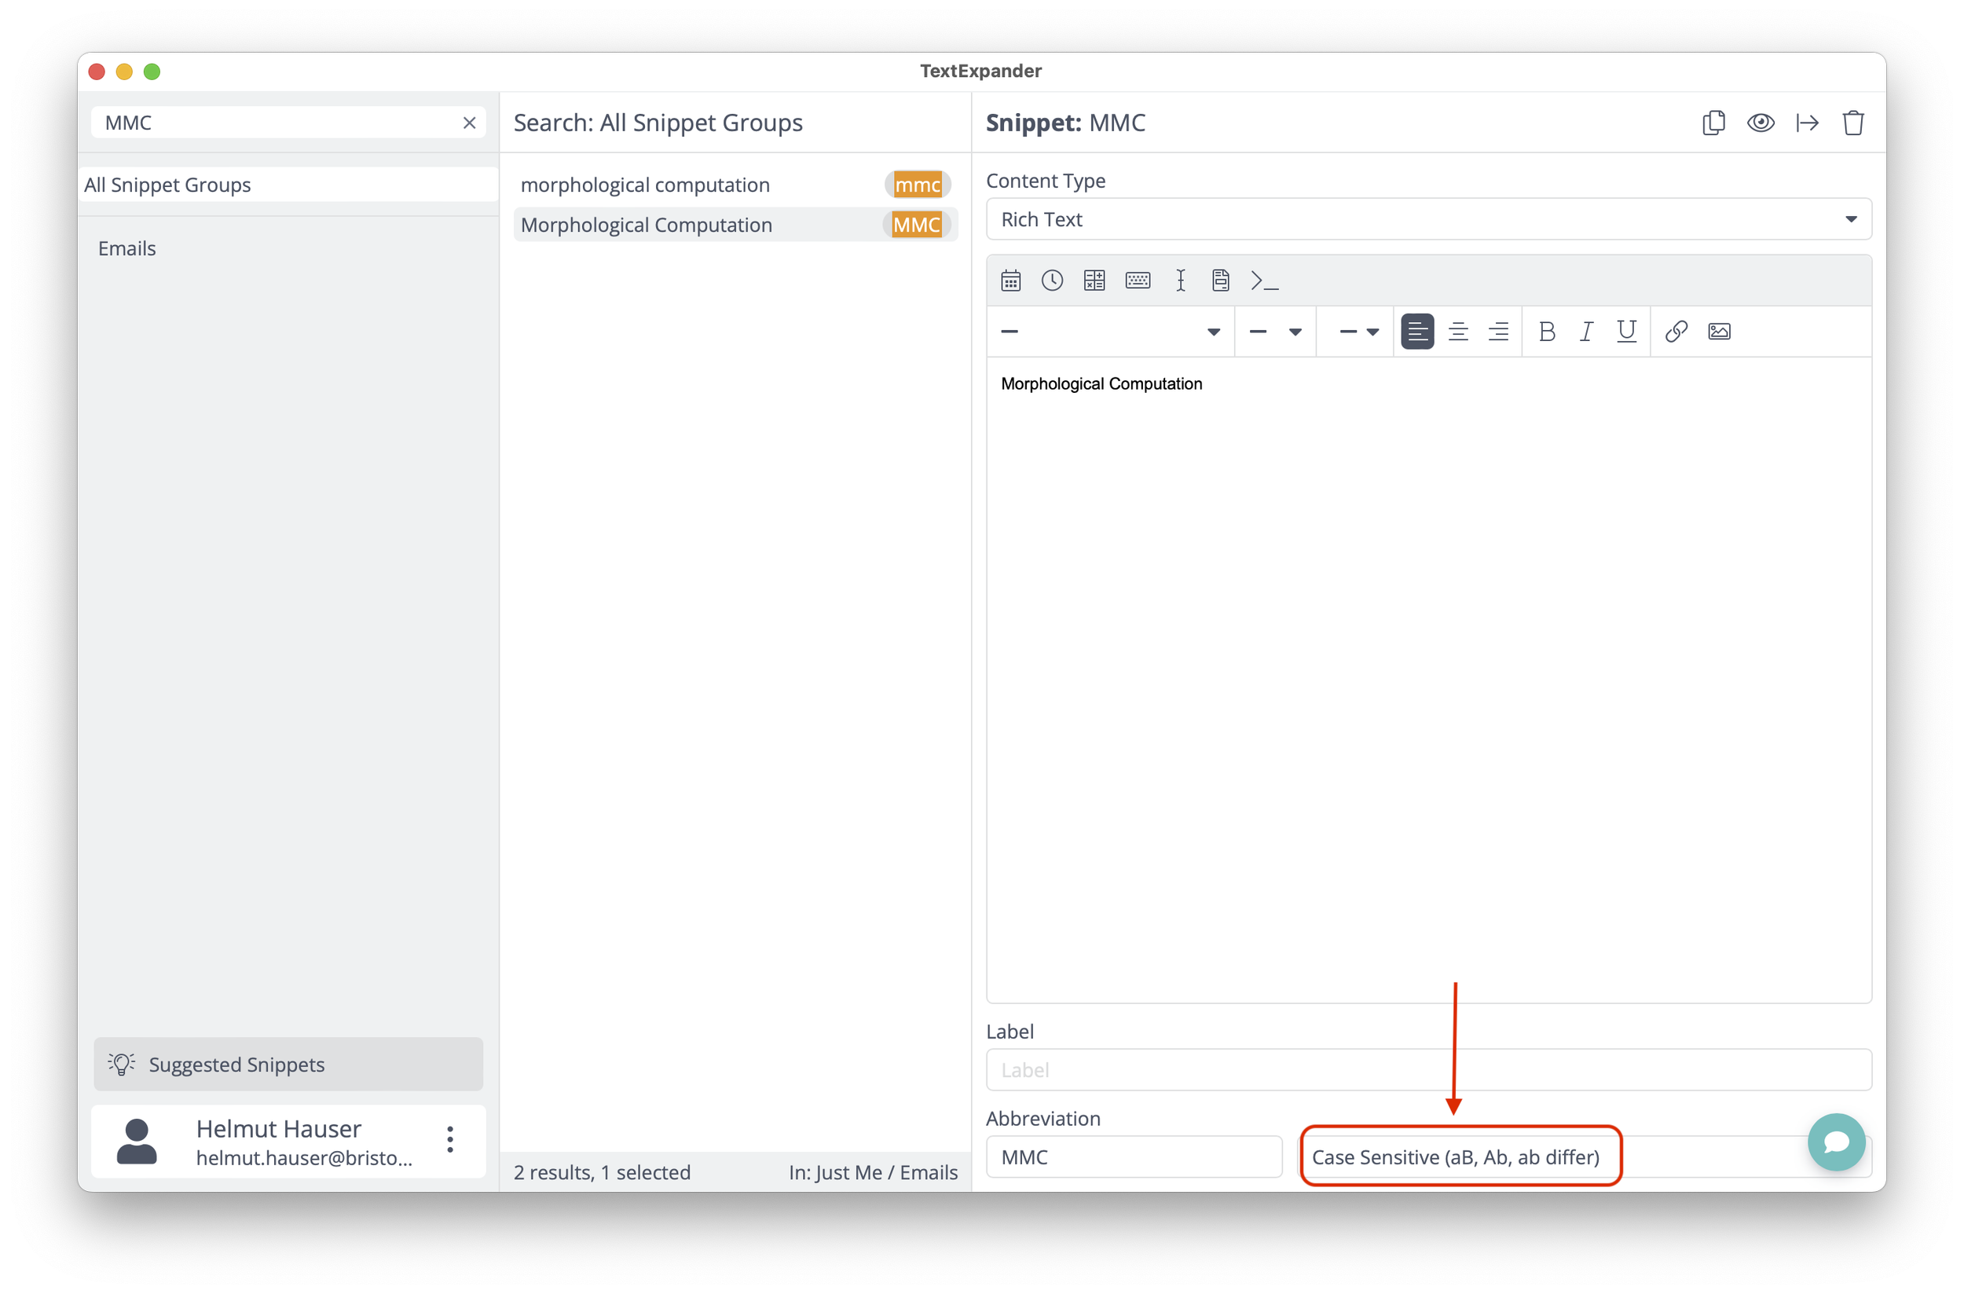Toggle underline formatting

(x=1626, y=332)
